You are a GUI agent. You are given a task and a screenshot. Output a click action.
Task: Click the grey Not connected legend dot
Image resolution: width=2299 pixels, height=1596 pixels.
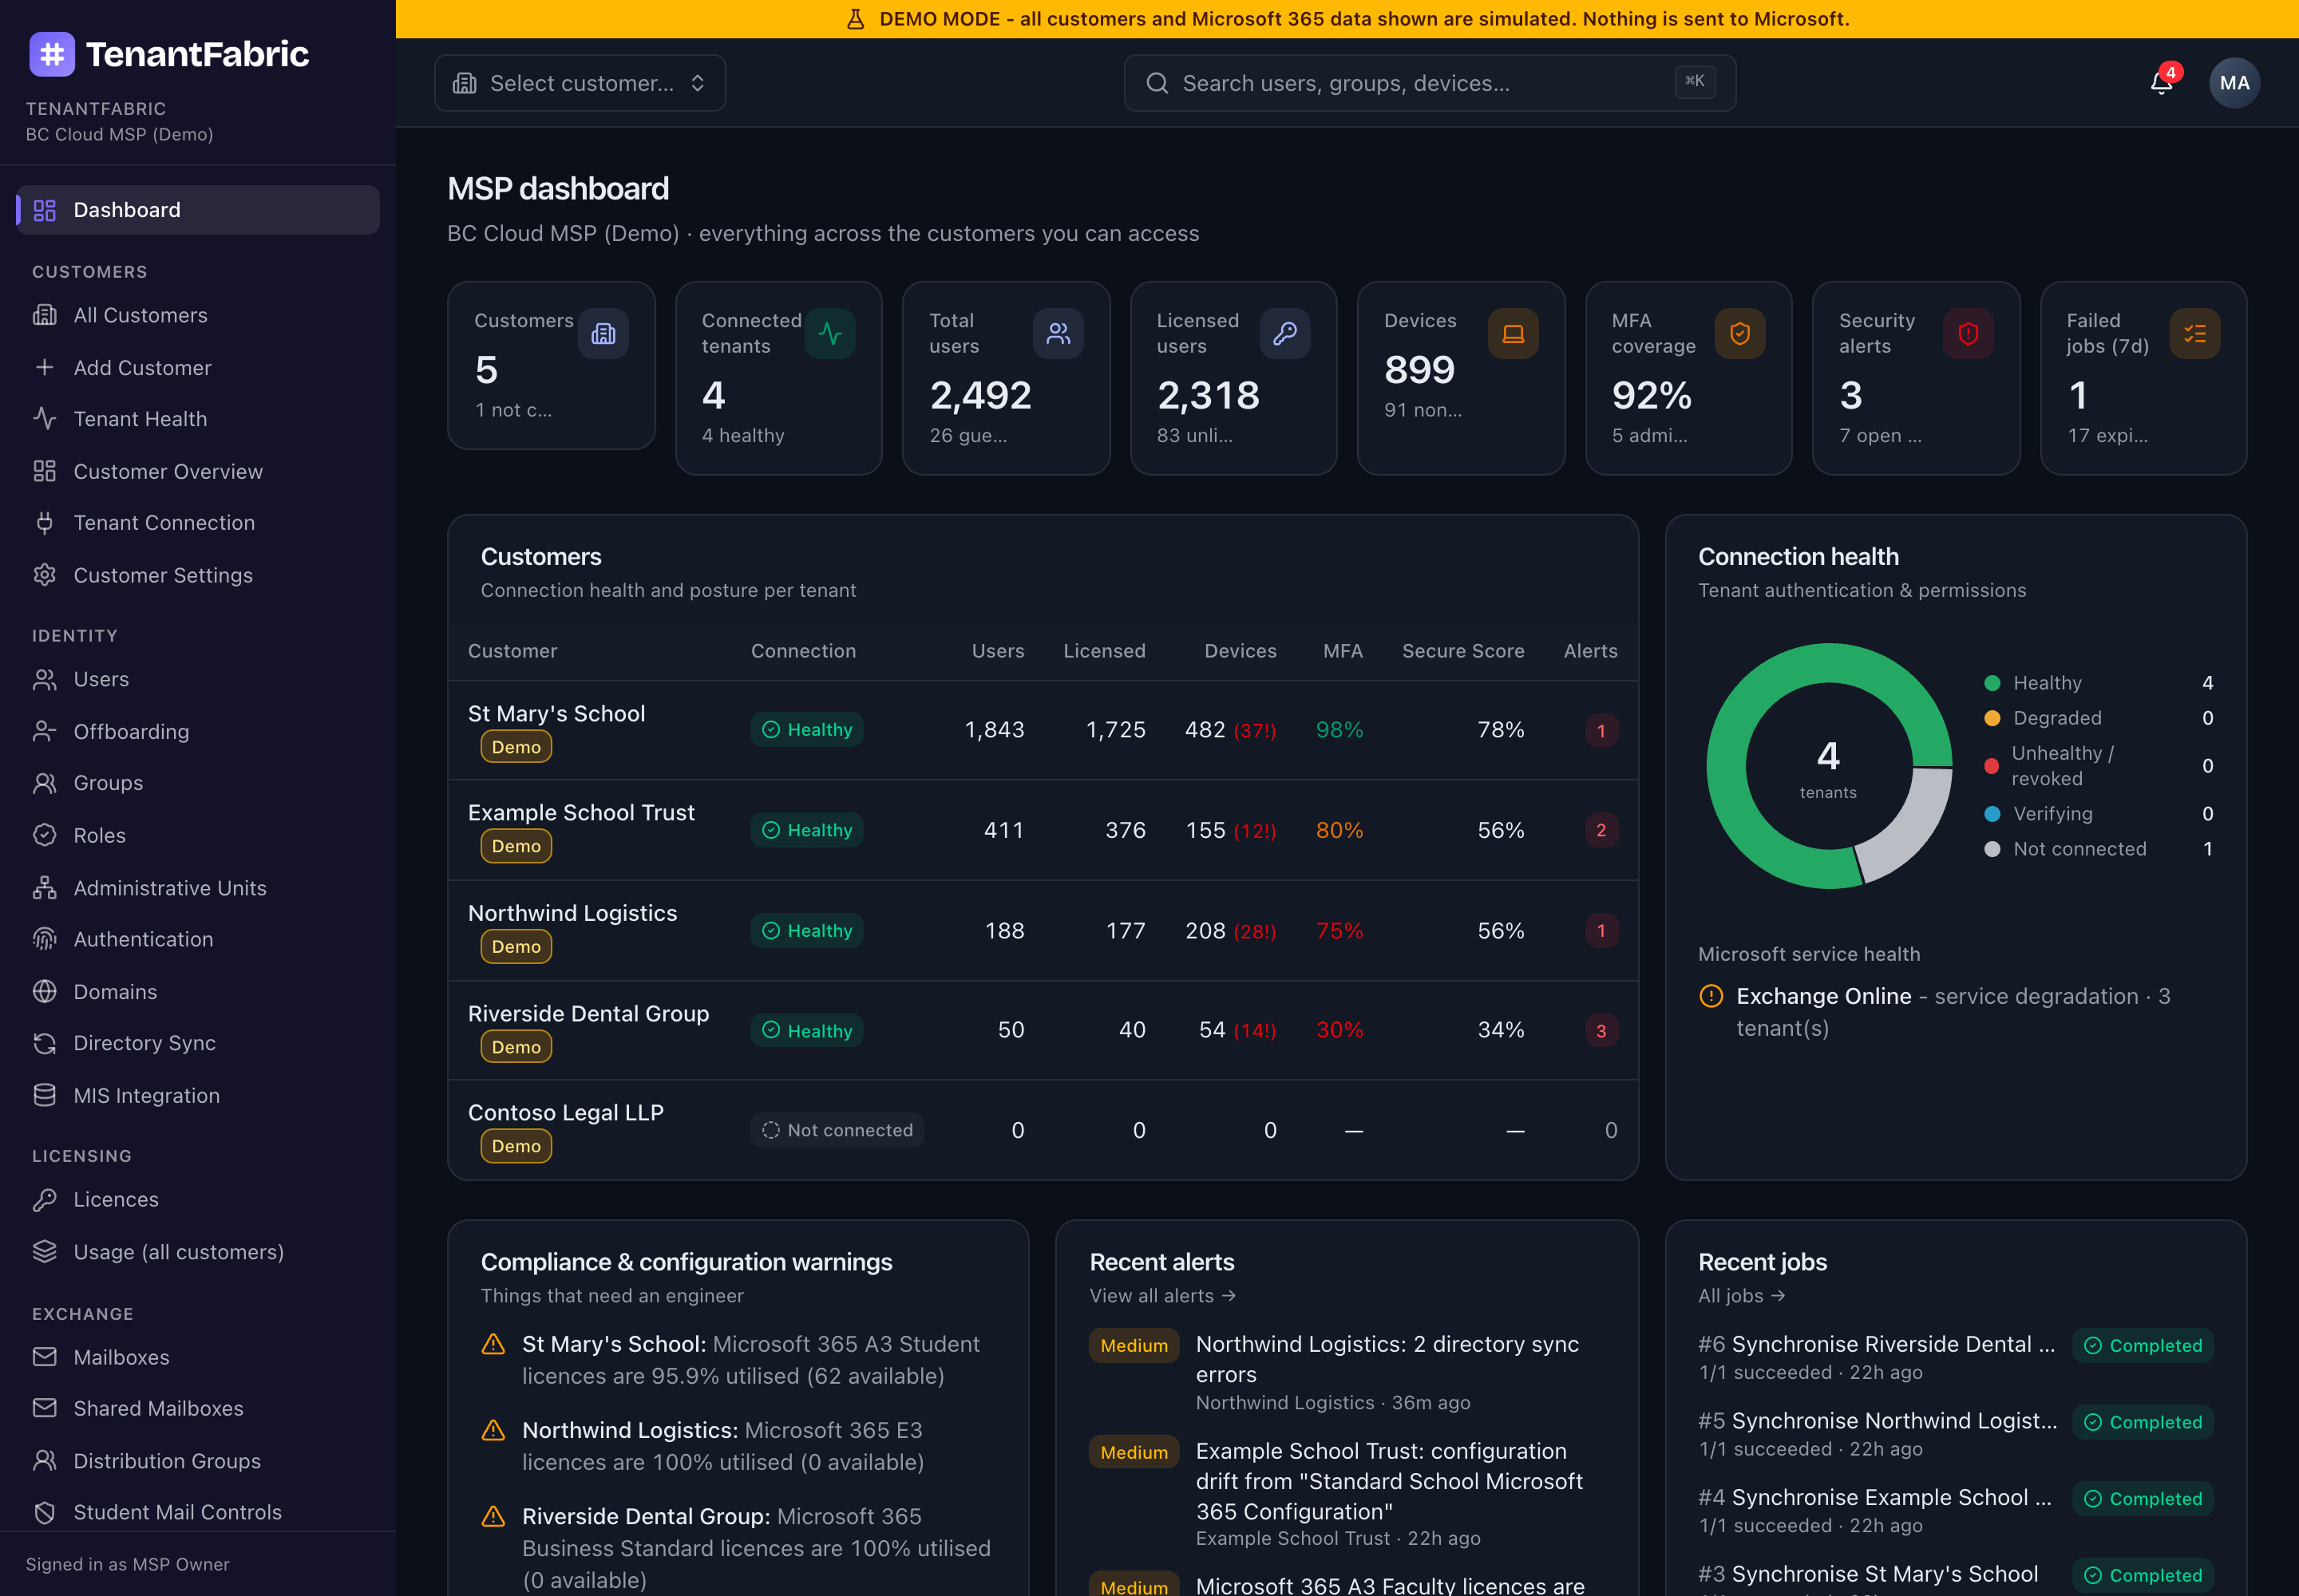pyautogui.click(x=1992, y=849)
